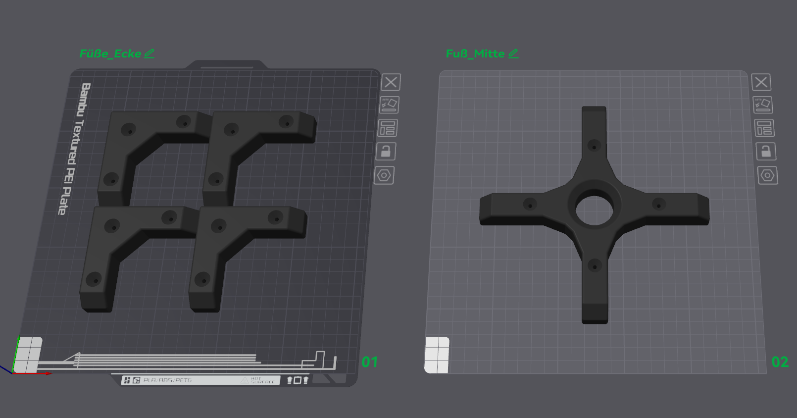Click the plate number 02
The width and height of the screenshot is (797, 418).
(x=780, y=362)
